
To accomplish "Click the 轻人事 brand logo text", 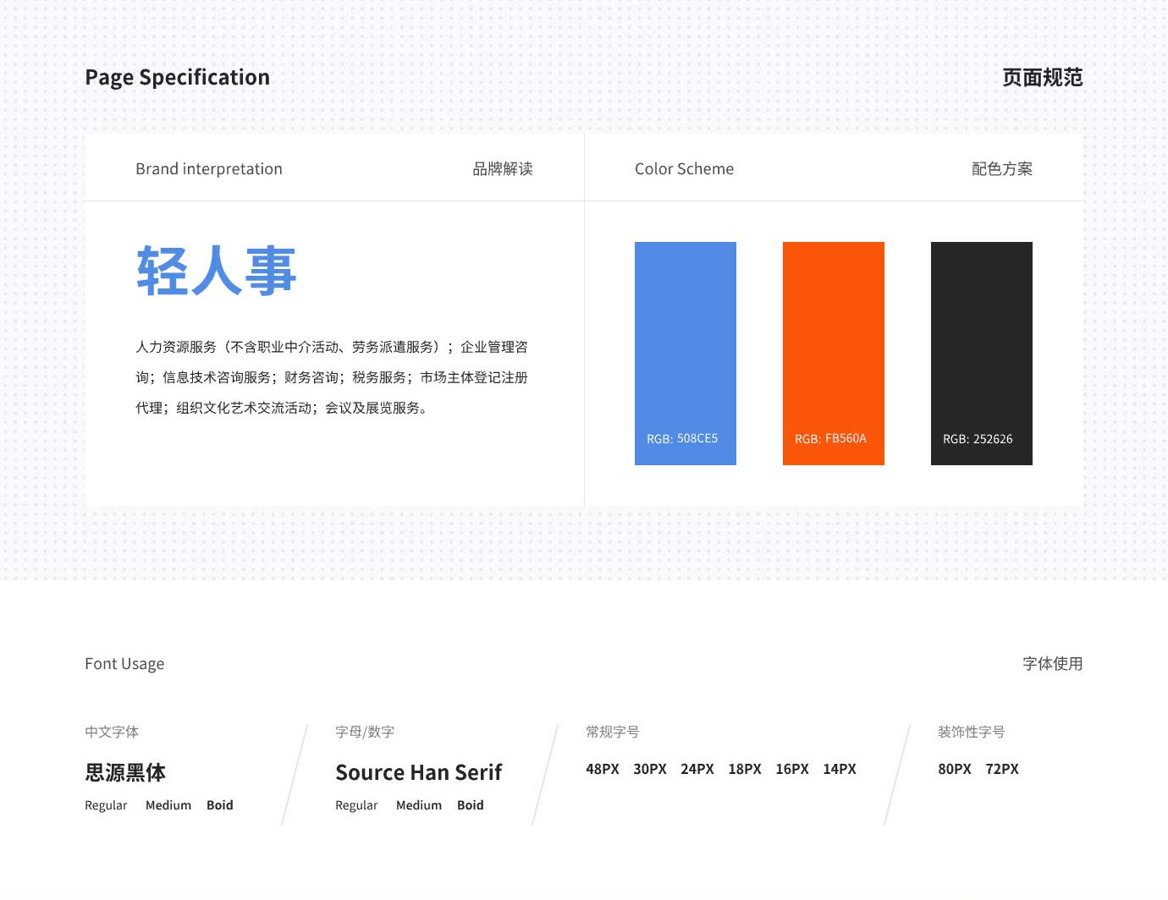I will [x=217, y=272].
